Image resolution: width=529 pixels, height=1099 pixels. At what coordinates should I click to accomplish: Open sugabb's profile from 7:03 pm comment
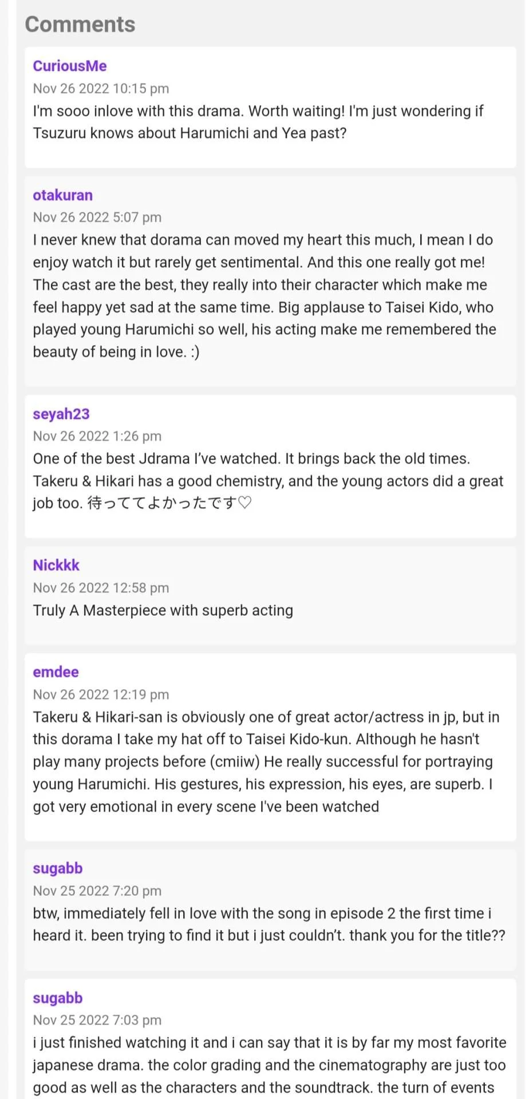pos(58,998)
